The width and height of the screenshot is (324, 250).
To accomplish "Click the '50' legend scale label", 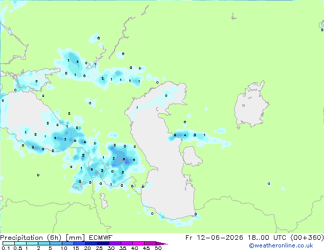I will click(158, 248).
